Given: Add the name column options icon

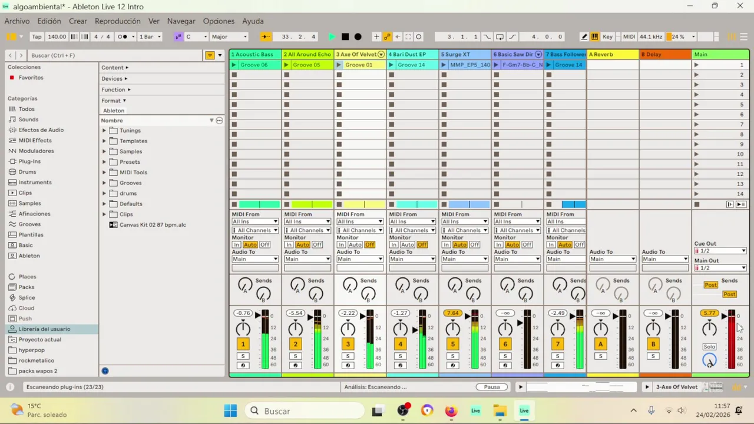Looking at the screenshot, I should (x=219, y=120).
